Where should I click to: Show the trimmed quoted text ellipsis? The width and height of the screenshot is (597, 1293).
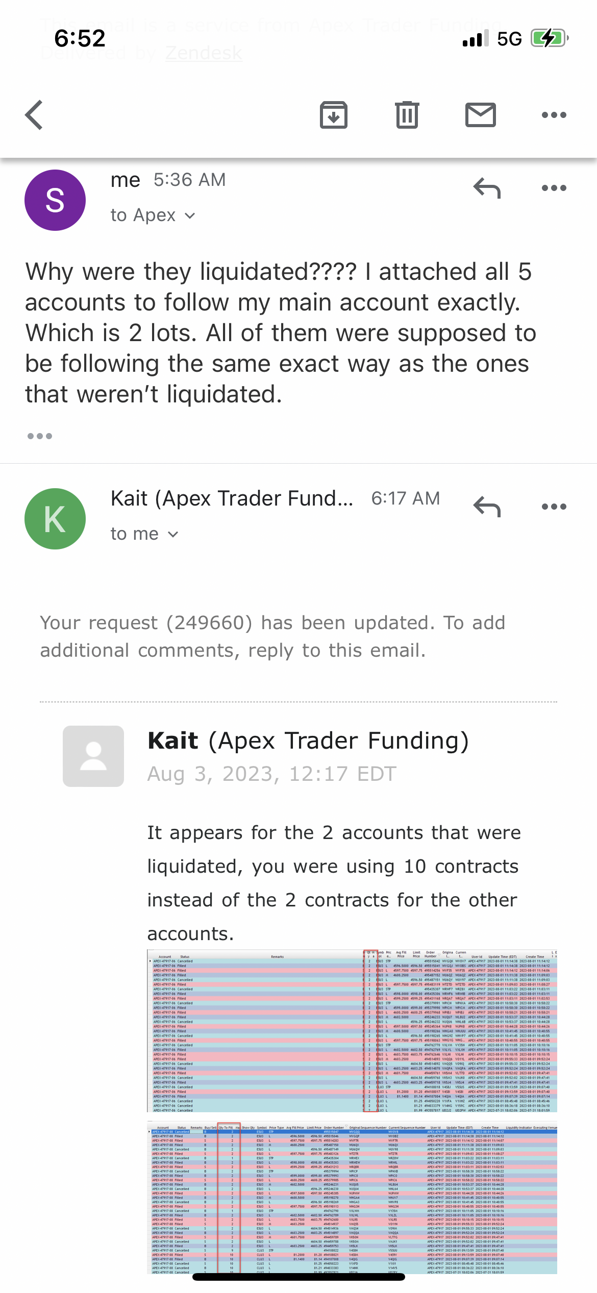(40, 436)
